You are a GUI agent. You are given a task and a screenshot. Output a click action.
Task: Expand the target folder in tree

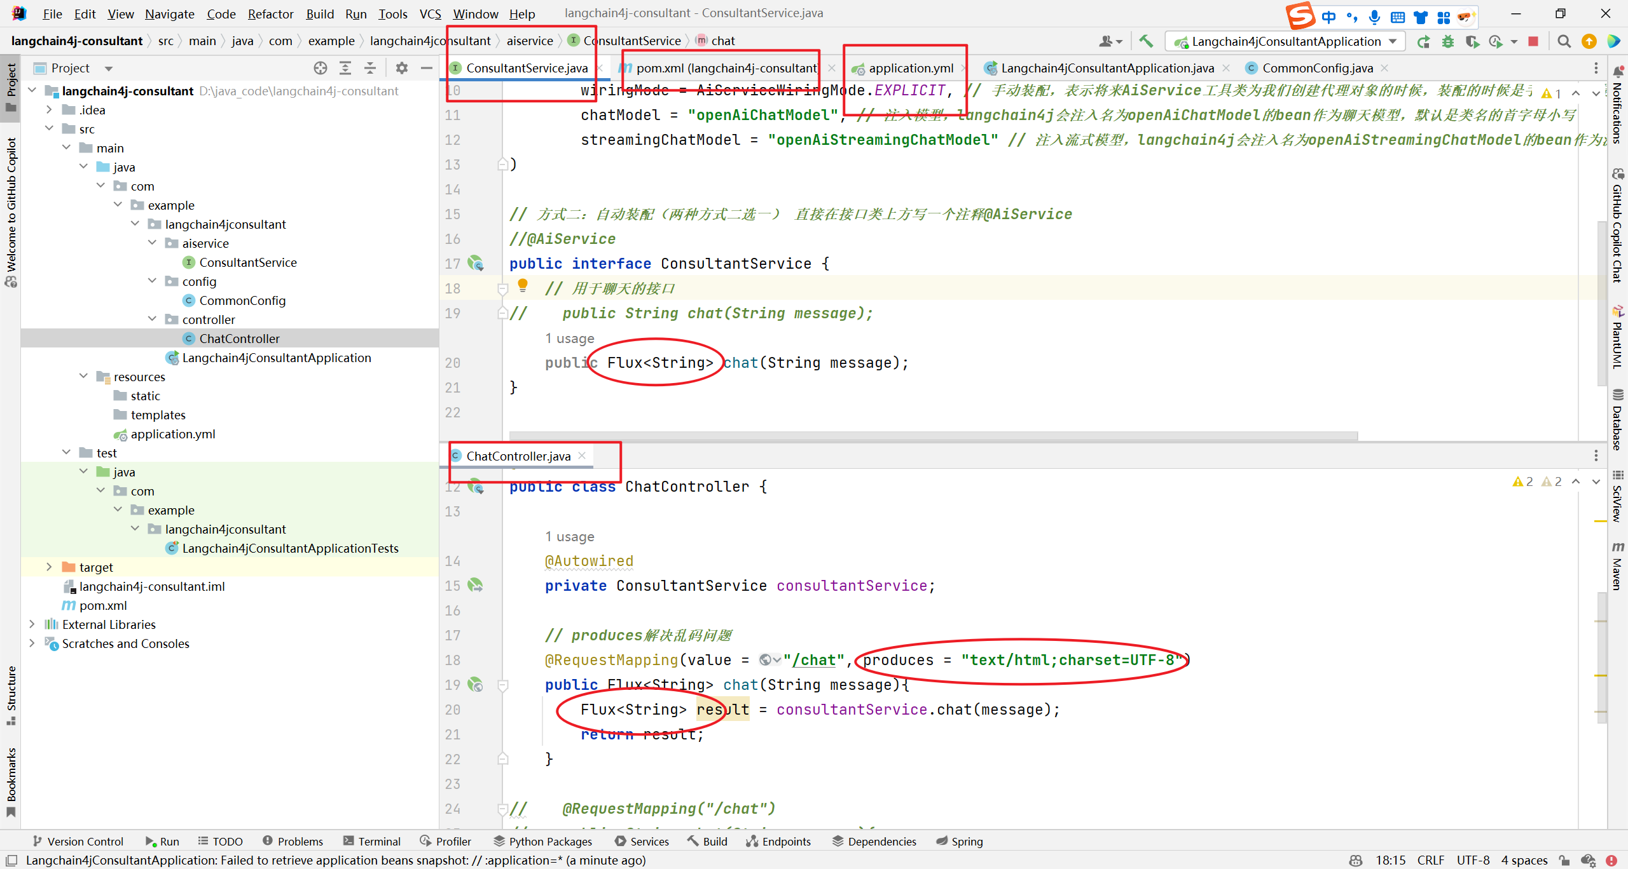50,567
